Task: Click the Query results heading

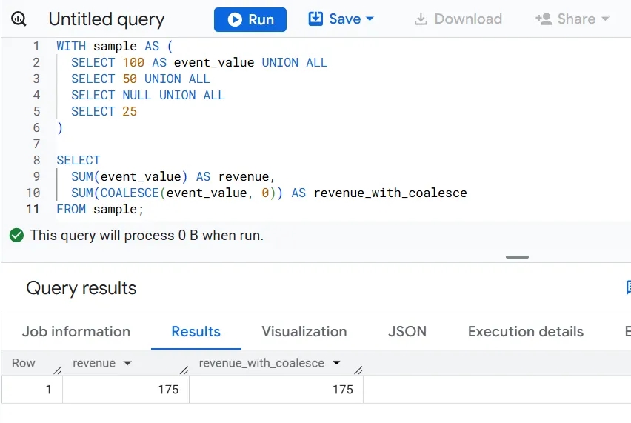Action: [x=81, y=288]
